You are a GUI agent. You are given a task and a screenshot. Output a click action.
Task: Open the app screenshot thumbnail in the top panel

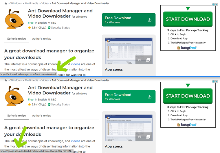click(129, 51)
